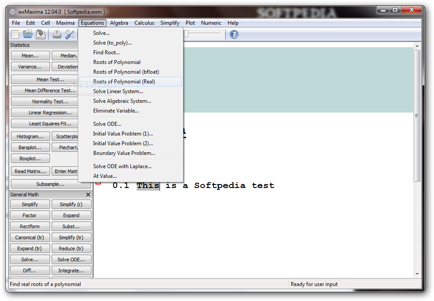This screenshot has height=301, width=434.
Task: Open the Configure tools icon
Action: (x=70, y=34)
